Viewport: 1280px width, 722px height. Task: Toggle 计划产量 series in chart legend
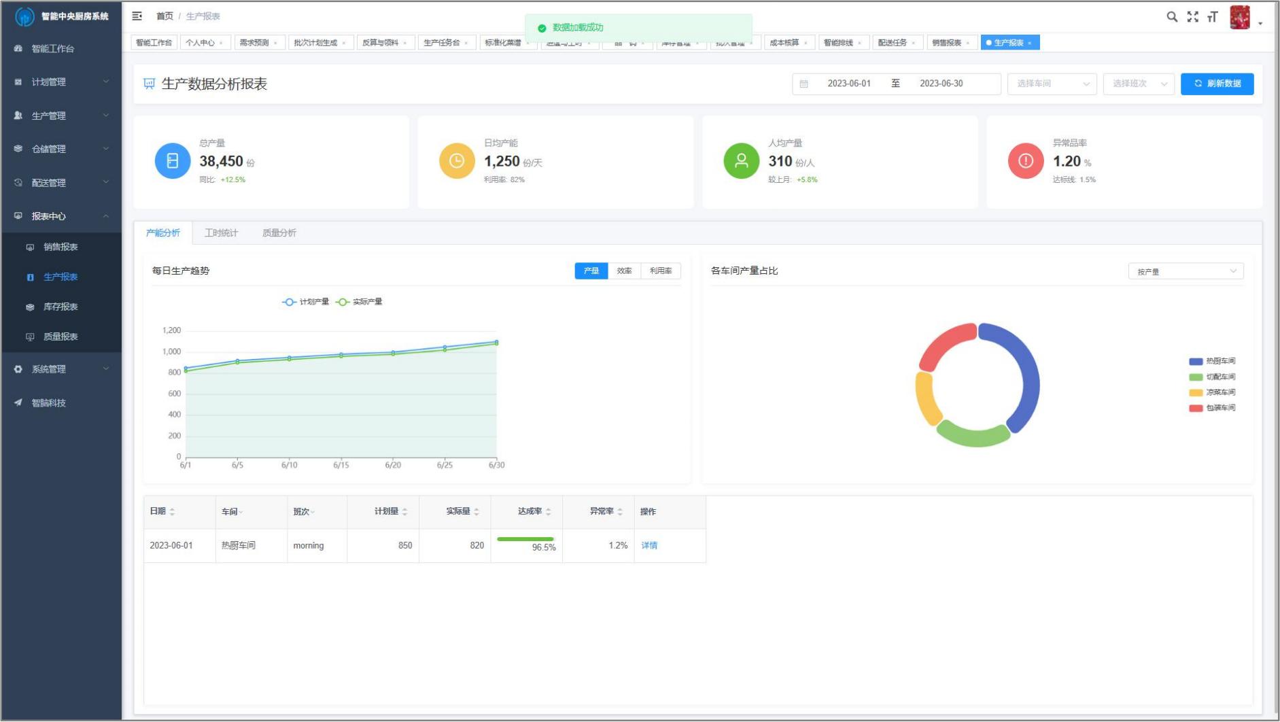(x=305, y=302)
